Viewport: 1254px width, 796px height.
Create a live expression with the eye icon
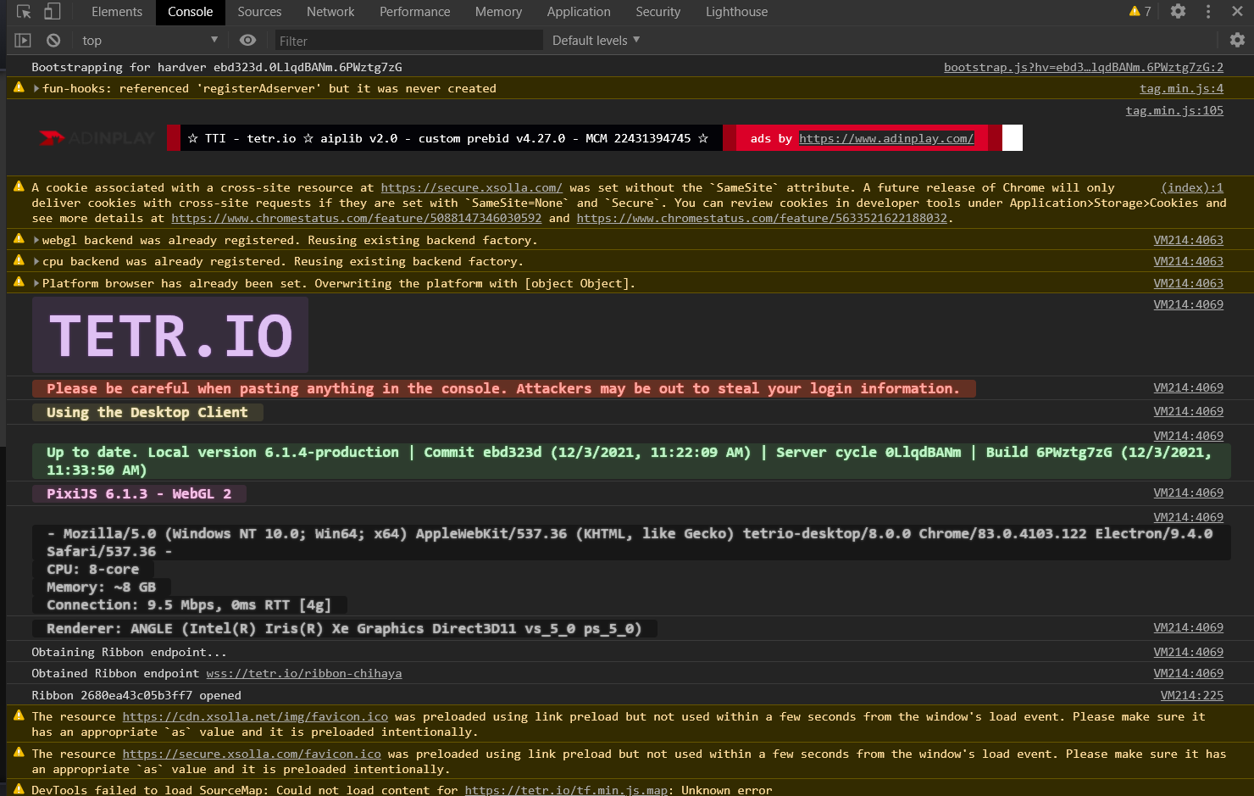(246, 40)
